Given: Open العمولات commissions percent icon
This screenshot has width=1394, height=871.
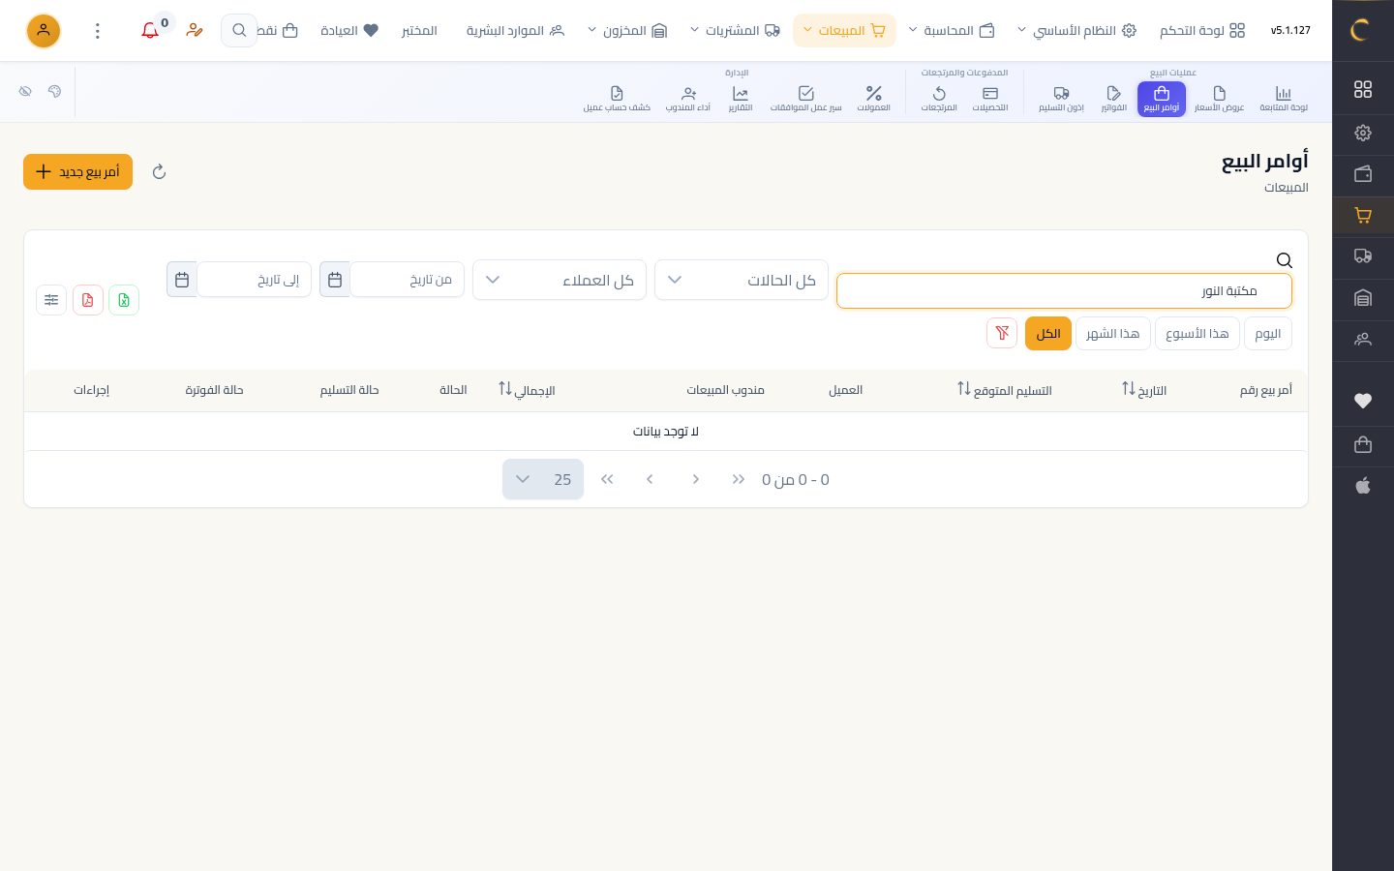Looking at the screenshot, I should (x=873, y=99).
